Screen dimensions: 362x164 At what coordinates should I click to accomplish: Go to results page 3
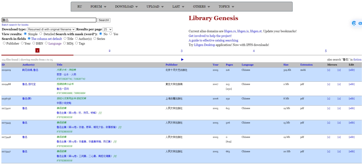coord(181,51)
